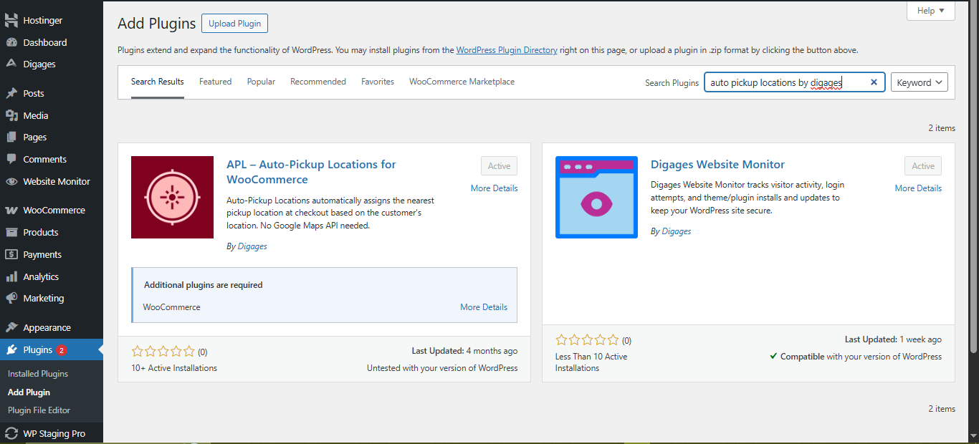Clear the search field with the X

(874, 82)
